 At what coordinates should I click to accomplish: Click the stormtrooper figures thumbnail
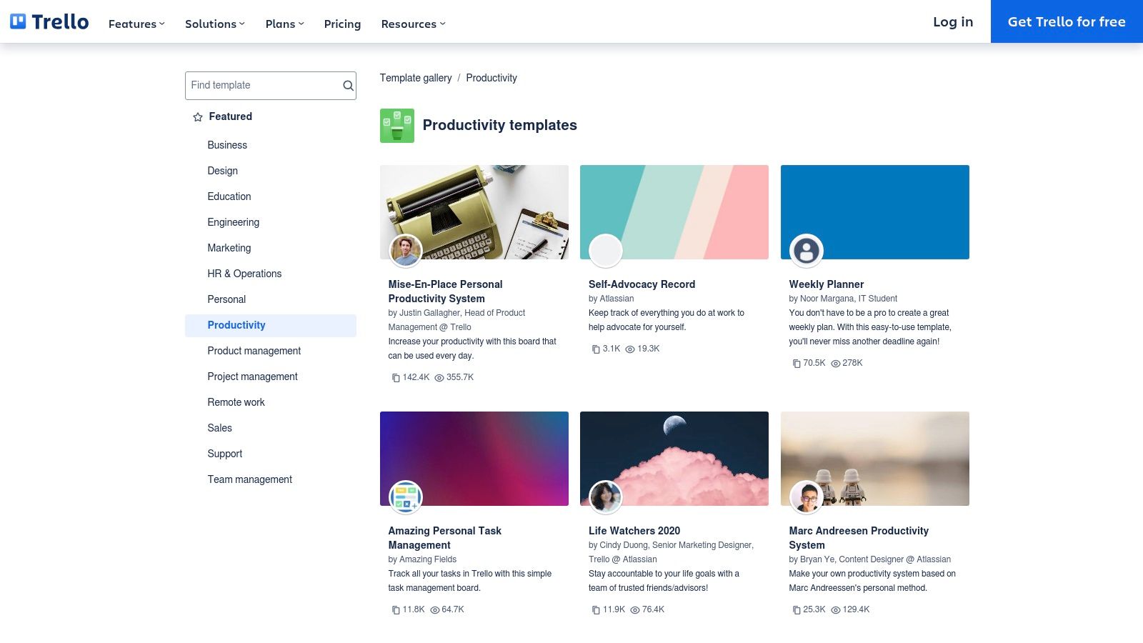875,459
